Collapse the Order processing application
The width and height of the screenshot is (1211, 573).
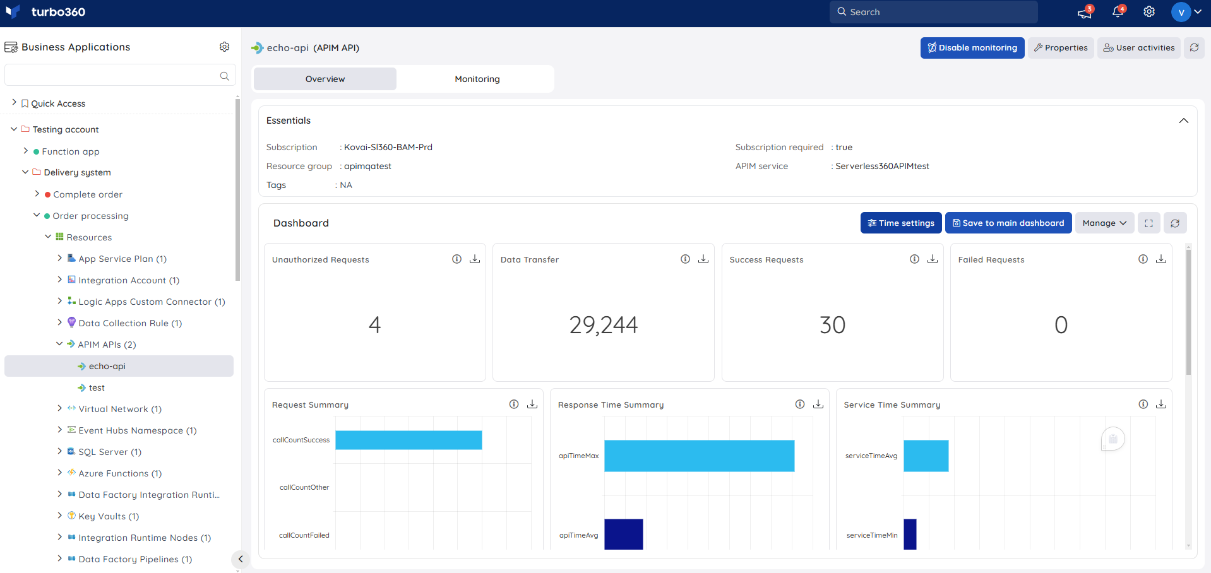coord(37,215)
